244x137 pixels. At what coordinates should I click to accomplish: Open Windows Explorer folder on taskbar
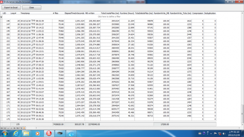pyautogui.click(x=26, y=134)
